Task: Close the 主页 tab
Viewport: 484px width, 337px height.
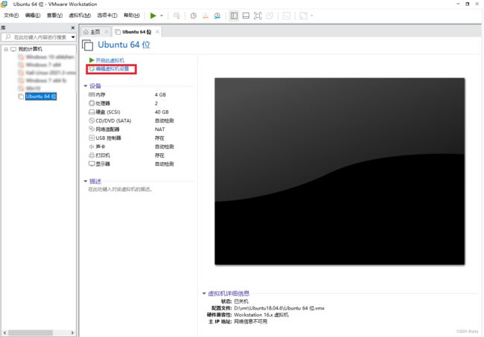Action: click(x=106, y=32)
